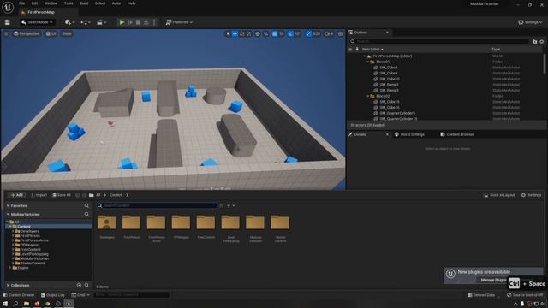Open the Perspective view mode dropdown
Screen dimensions: 548x308
click(27, 33)
